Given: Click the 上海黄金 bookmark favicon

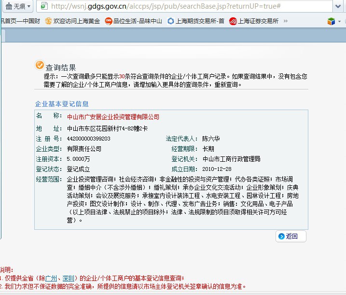Looking at the screenshot, I should click(x=48, y=21).
